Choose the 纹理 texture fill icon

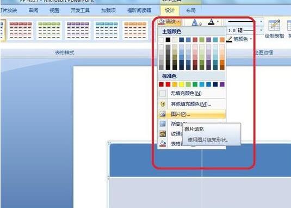click(163, 133)
